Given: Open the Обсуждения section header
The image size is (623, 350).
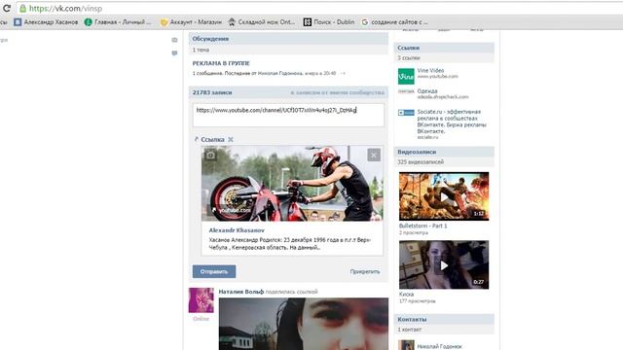Looking at the screenshot, I should (x=288, y=39).
